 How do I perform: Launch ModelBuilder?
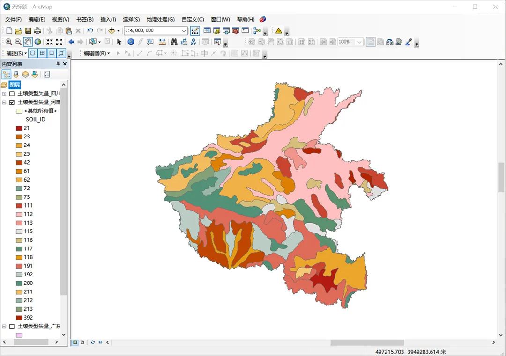tap(257, 30)
